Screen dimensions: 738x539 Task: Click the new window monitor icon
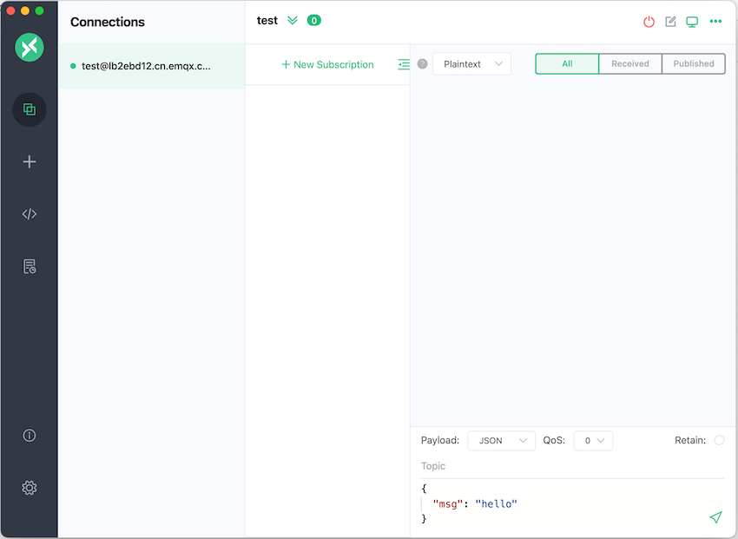(x=692, y=22)
